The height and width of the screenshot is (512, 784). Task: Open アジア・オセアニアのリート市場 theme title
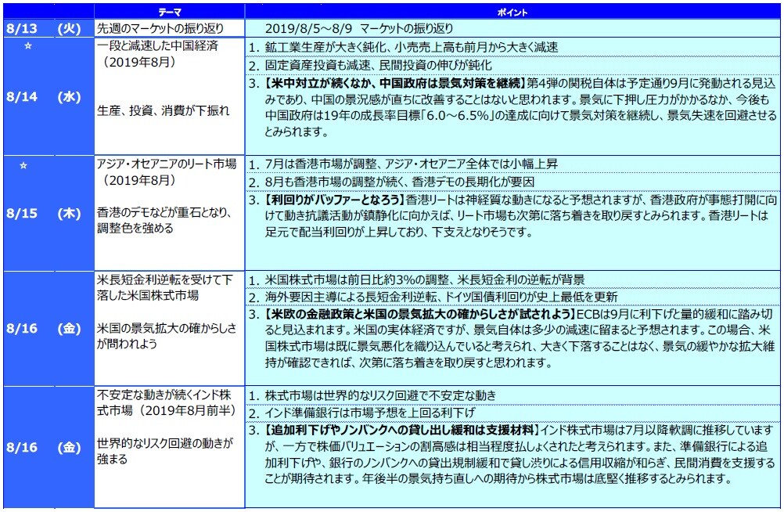[164, 164]
